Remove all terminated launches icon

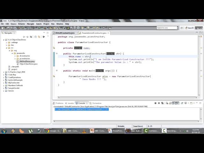pyautogui.click(x=162, y=103)
